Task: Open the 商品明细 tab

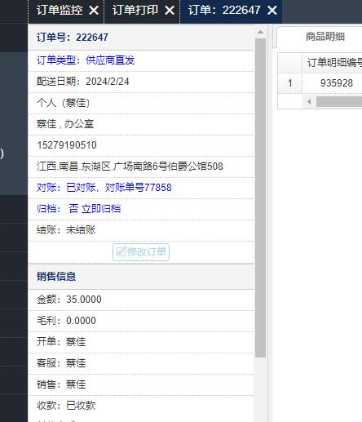Action: pos(325,37)
